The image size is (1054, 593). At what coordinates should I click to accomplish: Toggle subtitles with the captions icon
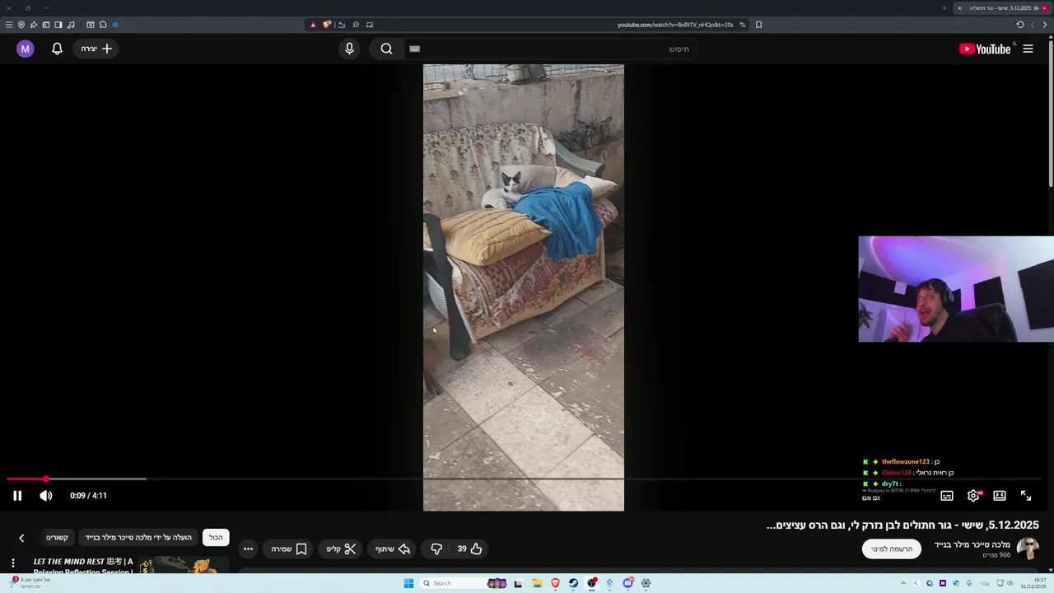pyautogui.click(x=947, y=496)
